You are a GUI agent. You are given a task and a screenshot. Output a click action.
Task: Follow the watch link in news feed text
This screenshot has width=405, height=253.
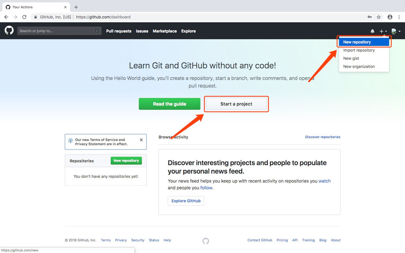(x=324, y=181)
